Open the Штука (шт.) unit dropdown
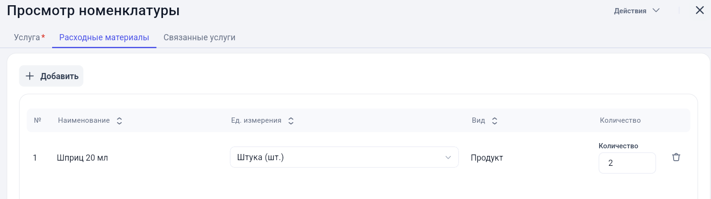711x199 pixels. click(x=344, y=157)
